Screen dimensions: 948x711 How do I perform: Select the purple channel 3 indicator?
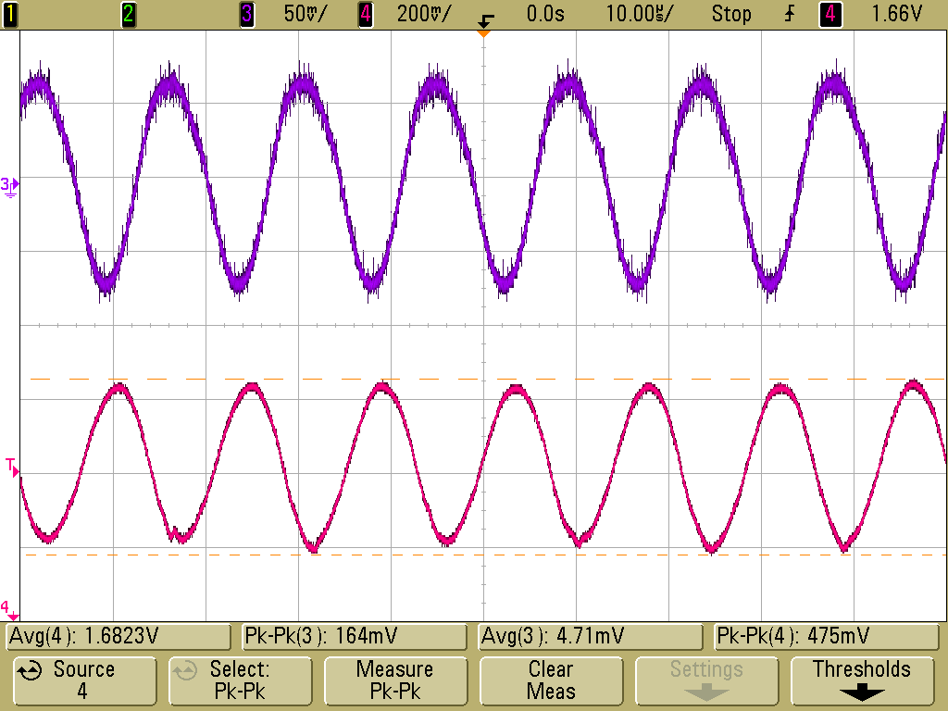click(246, 14)
